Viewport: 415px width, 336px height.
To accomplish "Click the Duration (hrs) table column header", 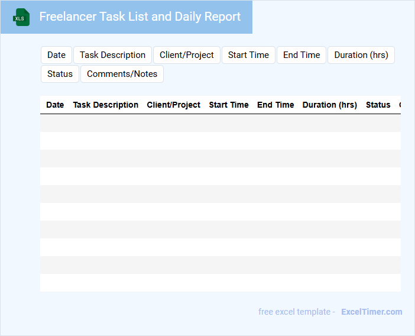I will 329,105.
